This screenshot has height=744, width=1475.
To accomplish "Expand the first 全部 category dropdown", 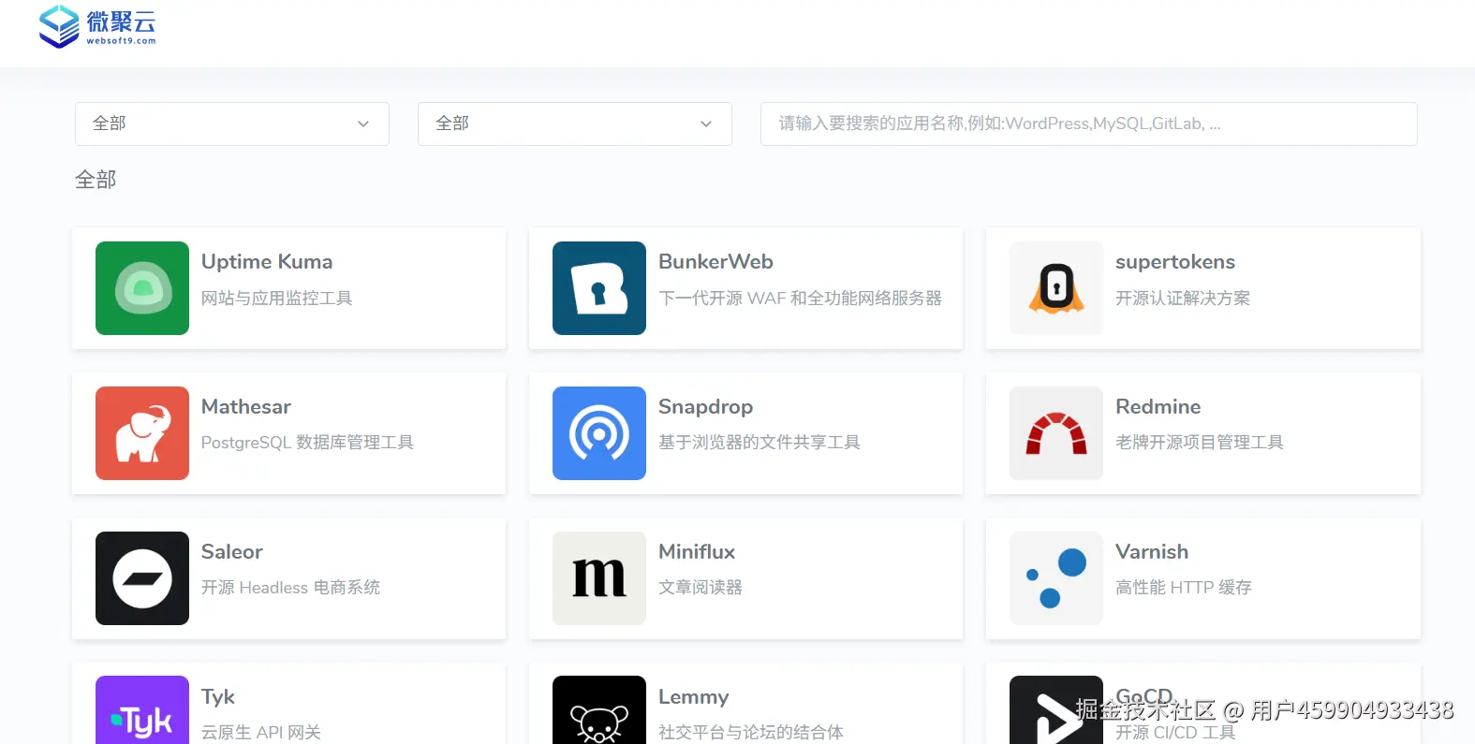I will (x=232, y=124).
